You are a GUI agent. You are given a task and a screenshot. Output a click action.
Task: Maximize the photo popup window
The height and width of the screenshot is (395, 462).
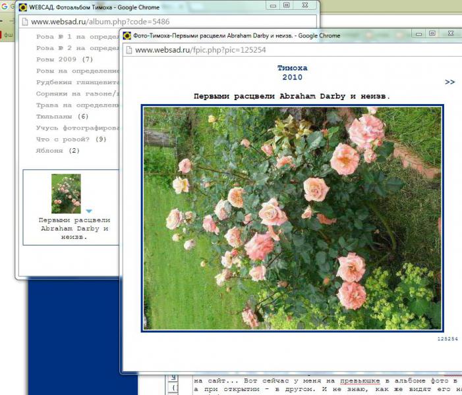(x=432, y=33)
